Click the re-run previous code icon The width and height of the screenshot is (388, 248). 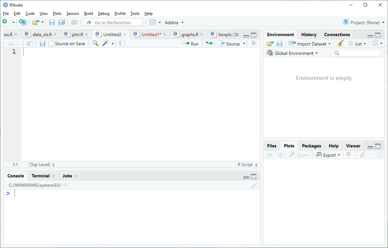click(x=209, y=43)
